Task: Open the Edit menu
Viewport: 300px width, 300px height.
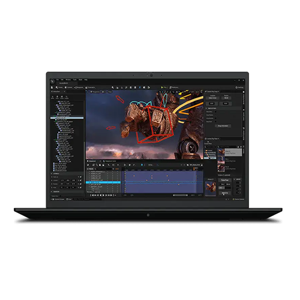Action: pos(62,80)
